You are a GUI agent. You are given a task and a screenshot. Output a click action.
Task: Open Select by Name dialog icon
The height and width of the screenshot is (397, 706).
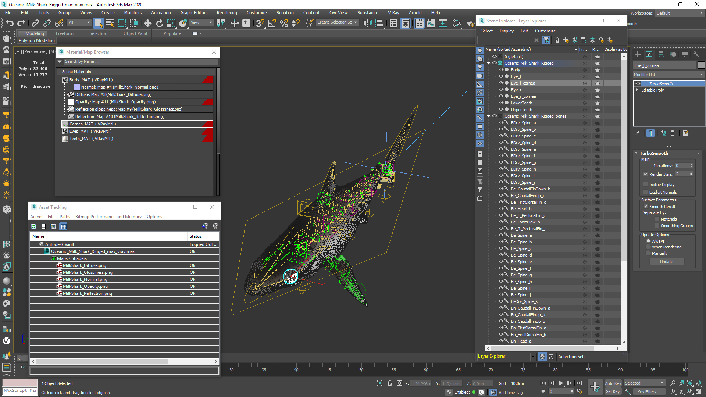(x=110, y=23)
